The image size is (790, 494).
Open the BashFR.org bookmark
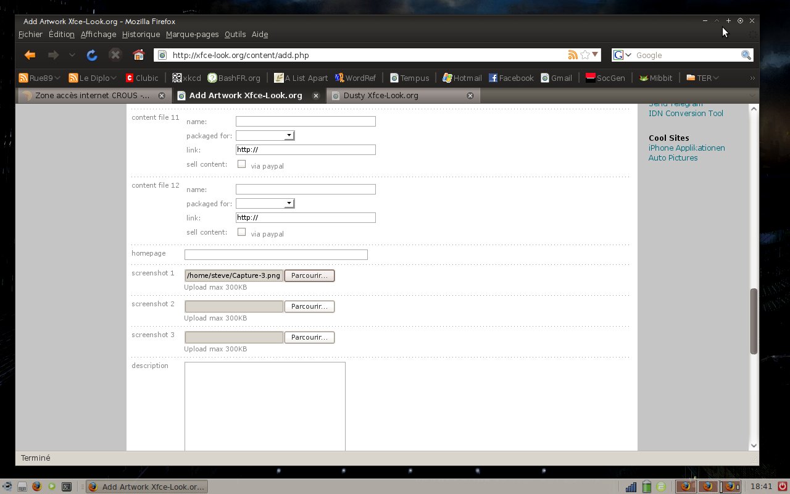pyautogui.click(x=234, y=78)
